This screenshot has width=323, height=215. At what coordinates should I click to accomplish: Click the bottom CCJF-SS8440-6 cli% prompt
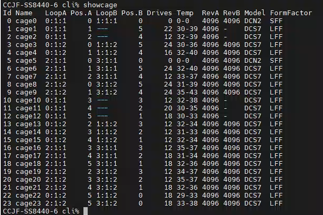pyautogui.click(x=41, y=211)
